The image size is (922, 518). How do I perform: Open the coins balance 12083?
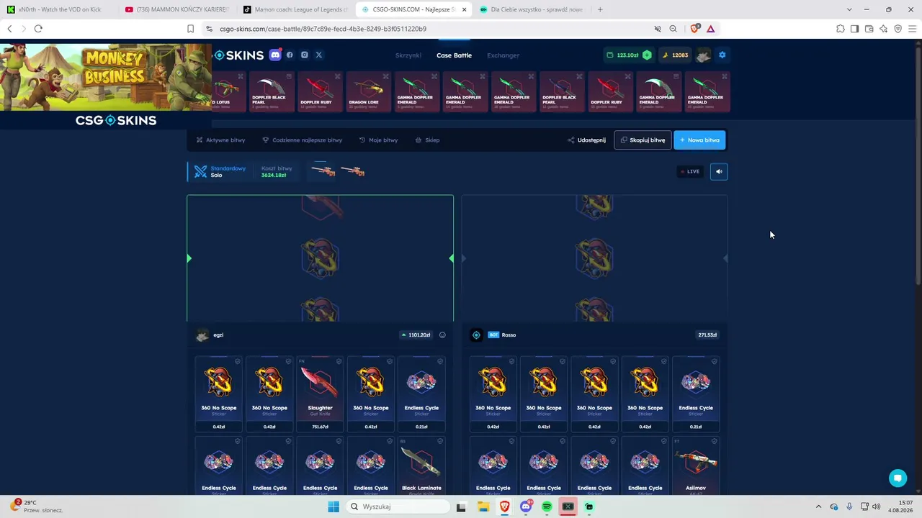click(x=675, y=55)
